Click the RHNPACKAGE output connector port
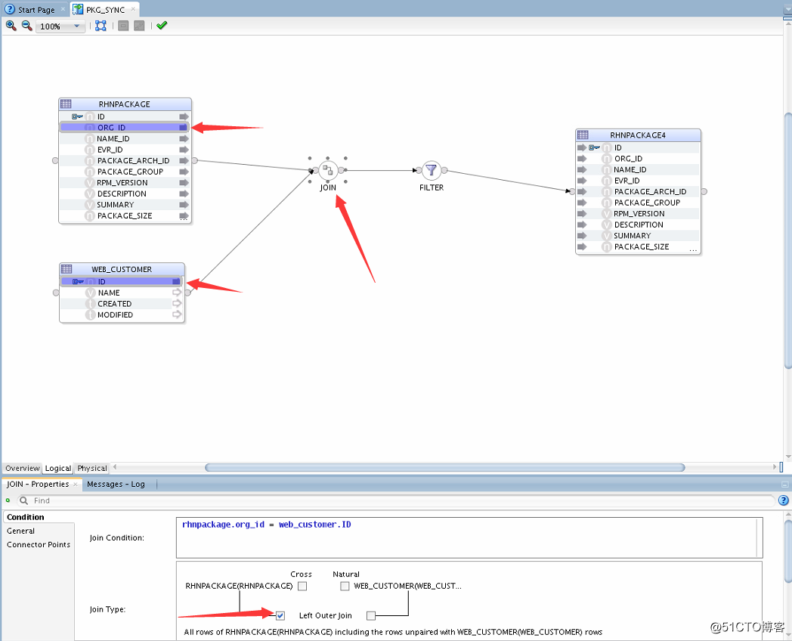The height and width of the screenshot is (641, 792). 194,161
